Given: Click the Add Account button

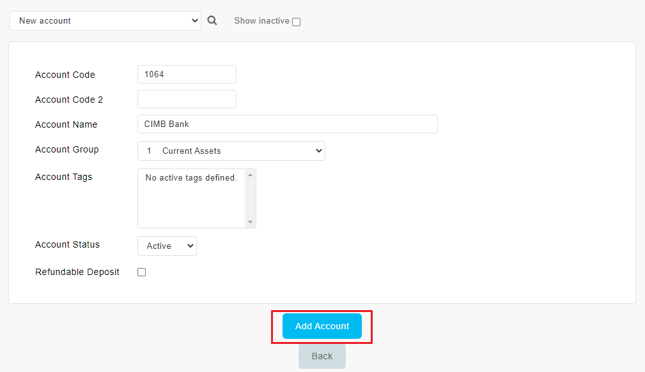Looking at the screenshot, I should pos(322,326).
